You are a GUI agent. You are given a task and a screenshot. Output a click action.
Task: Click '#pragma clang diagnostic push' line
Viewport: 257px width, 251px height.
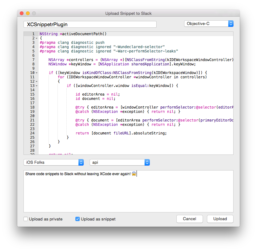click(x=72, y=43)
